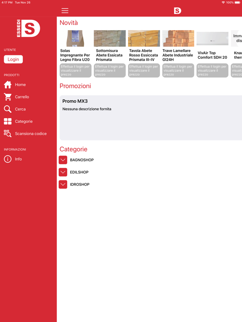Click login-for-price button under VivAir Top Comfort
The width and height of the screenshot is (242, 322).
[x=212, y=70]
